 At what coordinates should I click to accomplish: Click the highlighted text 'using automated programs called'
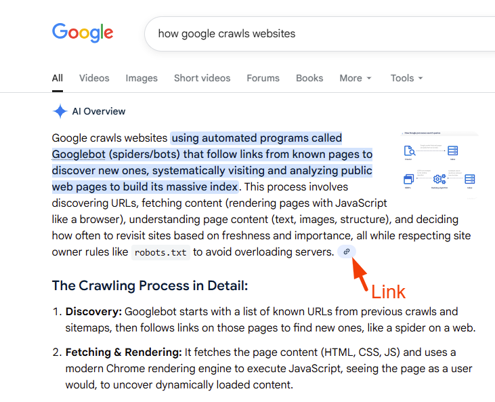[257, 138]
